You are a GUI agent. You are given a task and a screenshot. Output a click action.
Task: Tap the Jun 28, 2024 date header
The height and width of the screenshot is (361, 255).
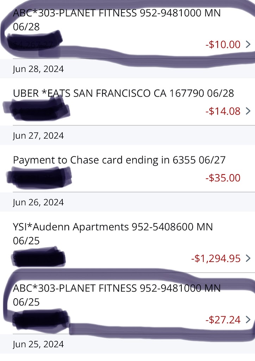click(38, 69)
